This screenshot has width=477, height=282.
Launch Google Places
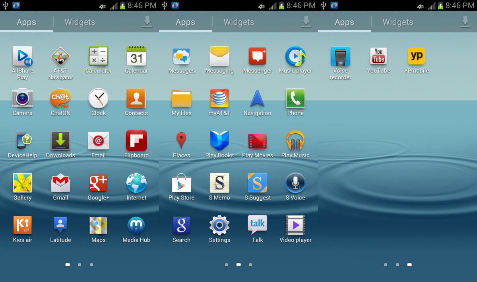pos(182,140)
